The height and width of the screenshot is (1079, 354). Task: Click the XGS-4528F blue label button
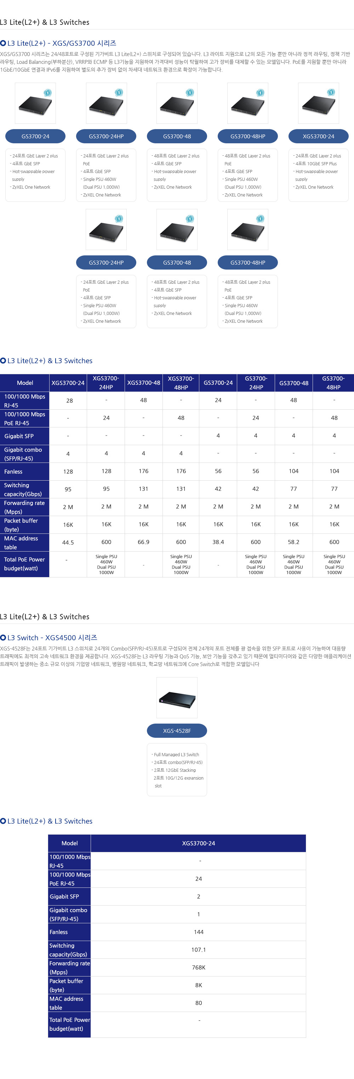[x=177, y=731]
